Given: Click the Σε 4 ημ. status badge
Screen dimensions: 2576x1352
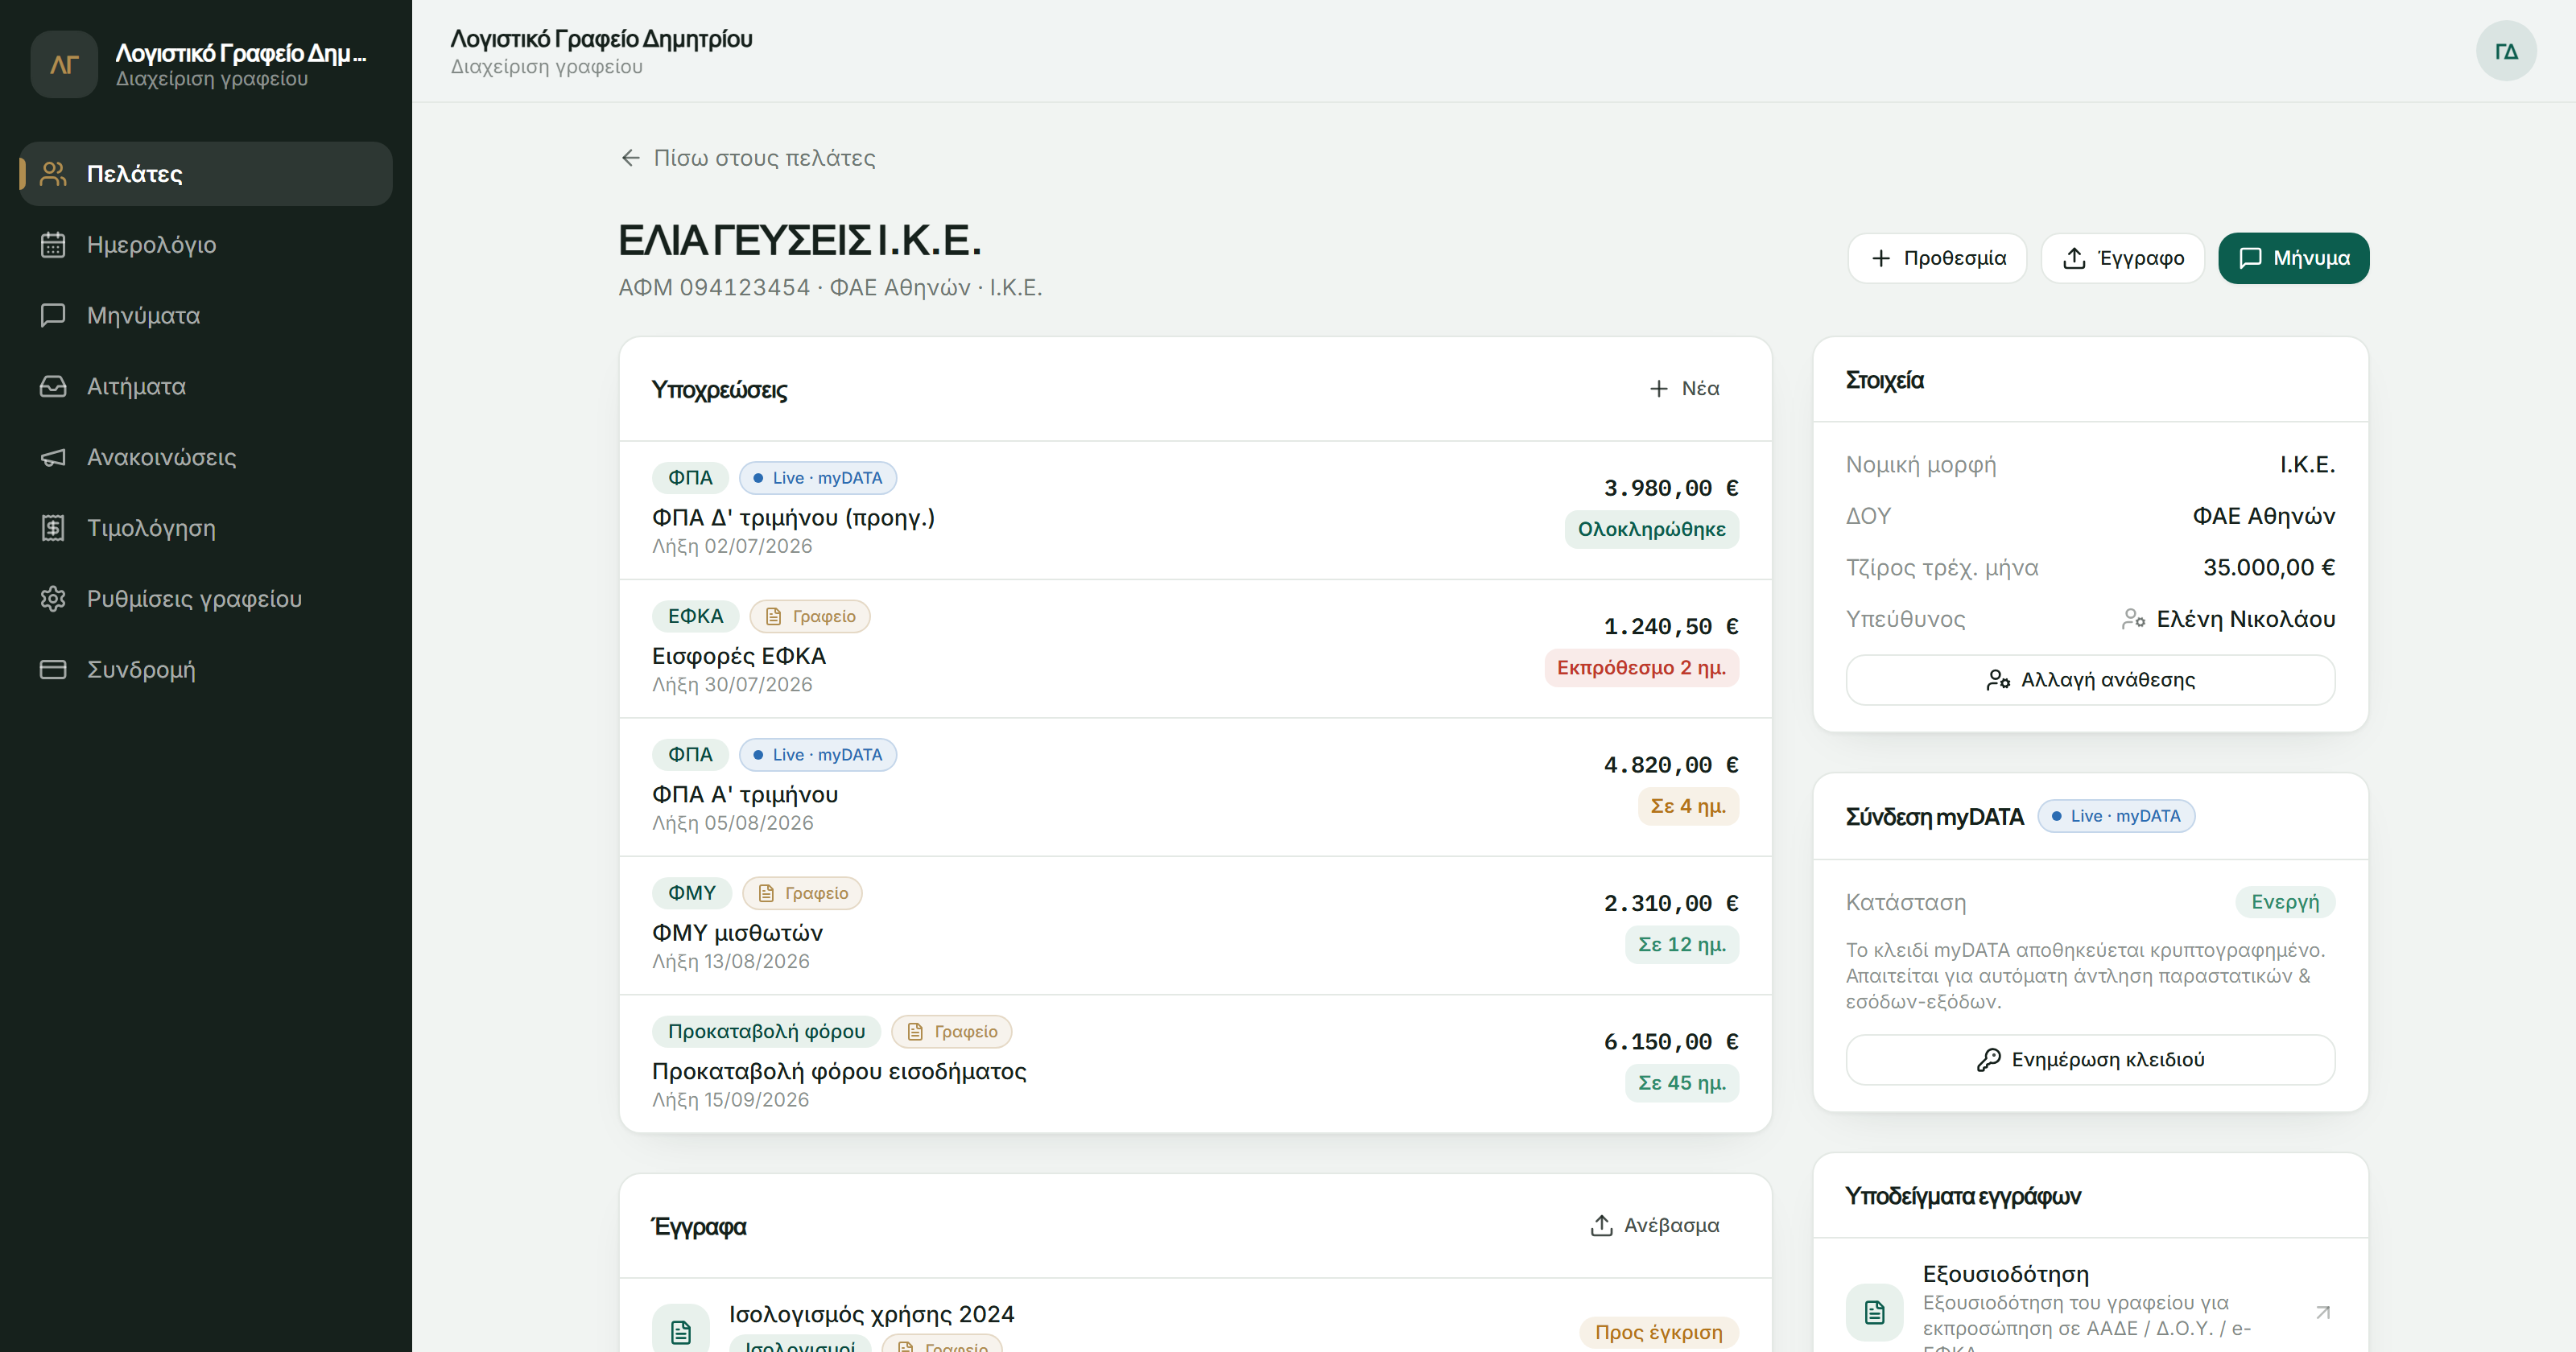Looking at the screenshot, I should click(1688, 806).
